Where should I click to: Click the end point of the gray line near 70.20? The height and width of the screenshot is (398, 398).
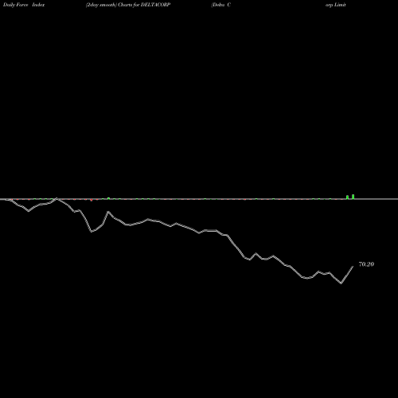pyautogui.click(x=353, y=267)
